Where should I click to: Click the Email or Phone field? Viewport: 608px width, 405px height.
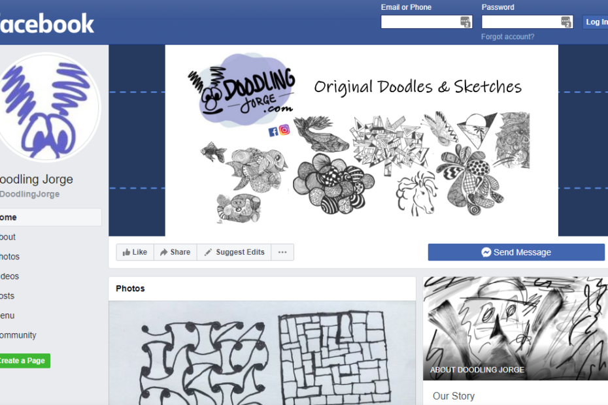click(426, 22)
